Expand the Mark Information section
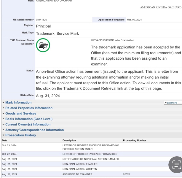The width and height of the screenshot is (182, 178). click(x=18, y=102)
